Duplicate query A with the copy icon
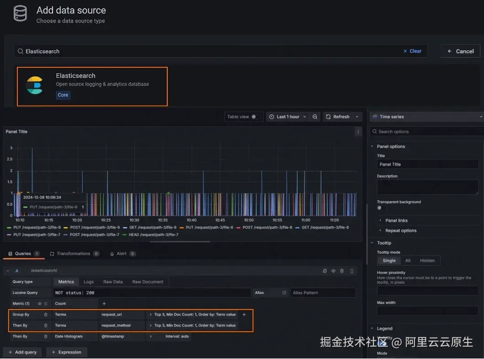This screenshot has height=359, width=484. pos(325,271)
